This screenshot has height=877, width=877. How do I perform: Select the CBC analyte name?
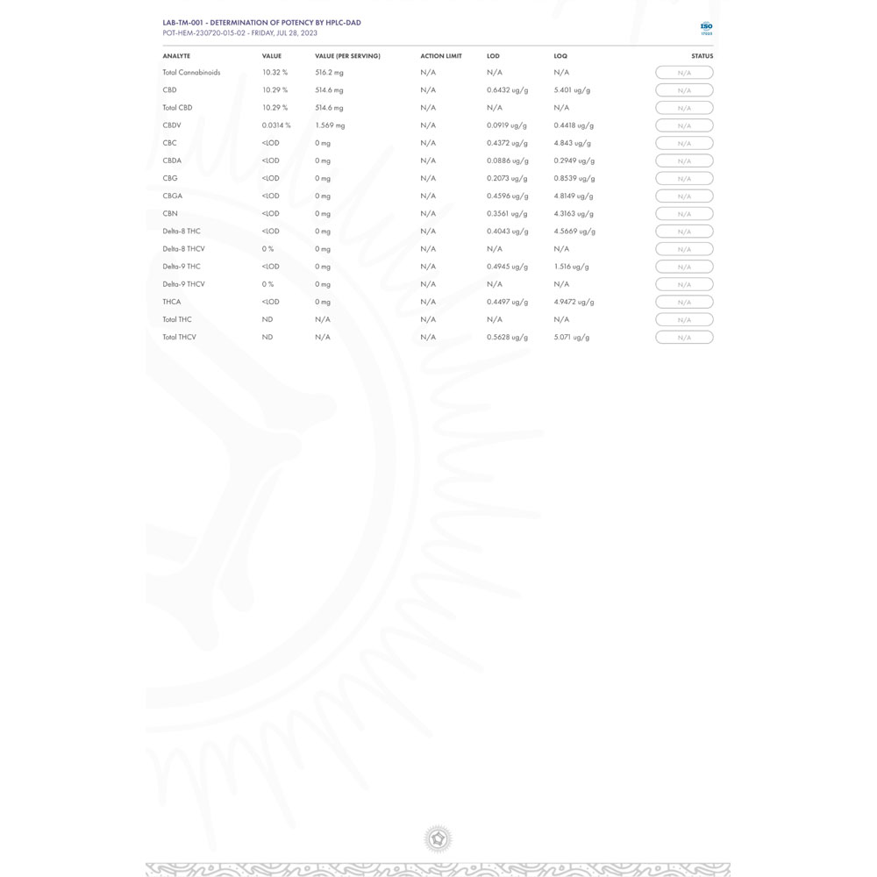[169, 143]
